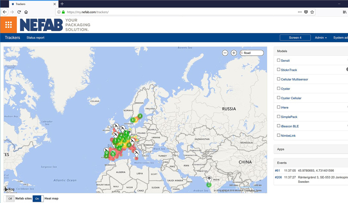This screenshot has height=203, width=348.
Task: Click the tracker pin marker over India
Action: tap(209, 179)
